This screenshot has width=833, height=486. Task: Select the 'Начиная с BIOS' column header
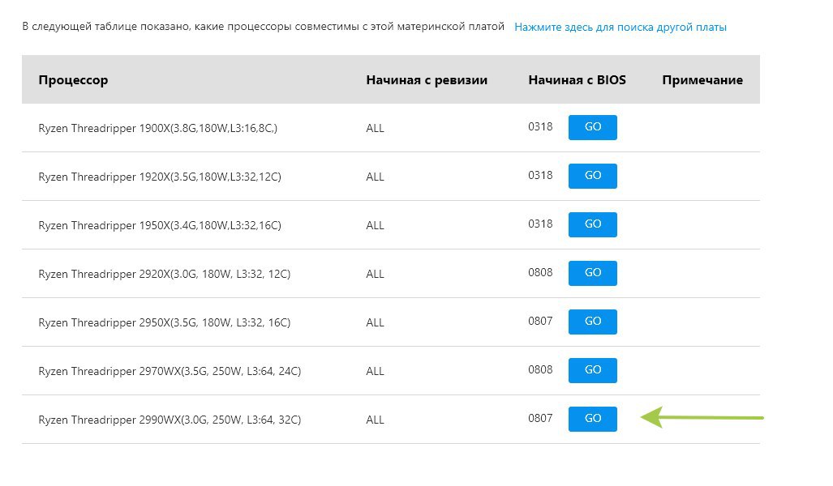point(577,80)
